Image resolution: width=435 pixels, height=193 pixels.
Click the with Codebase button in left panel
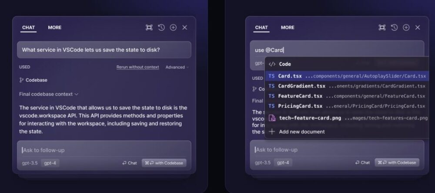pos(164,163)
